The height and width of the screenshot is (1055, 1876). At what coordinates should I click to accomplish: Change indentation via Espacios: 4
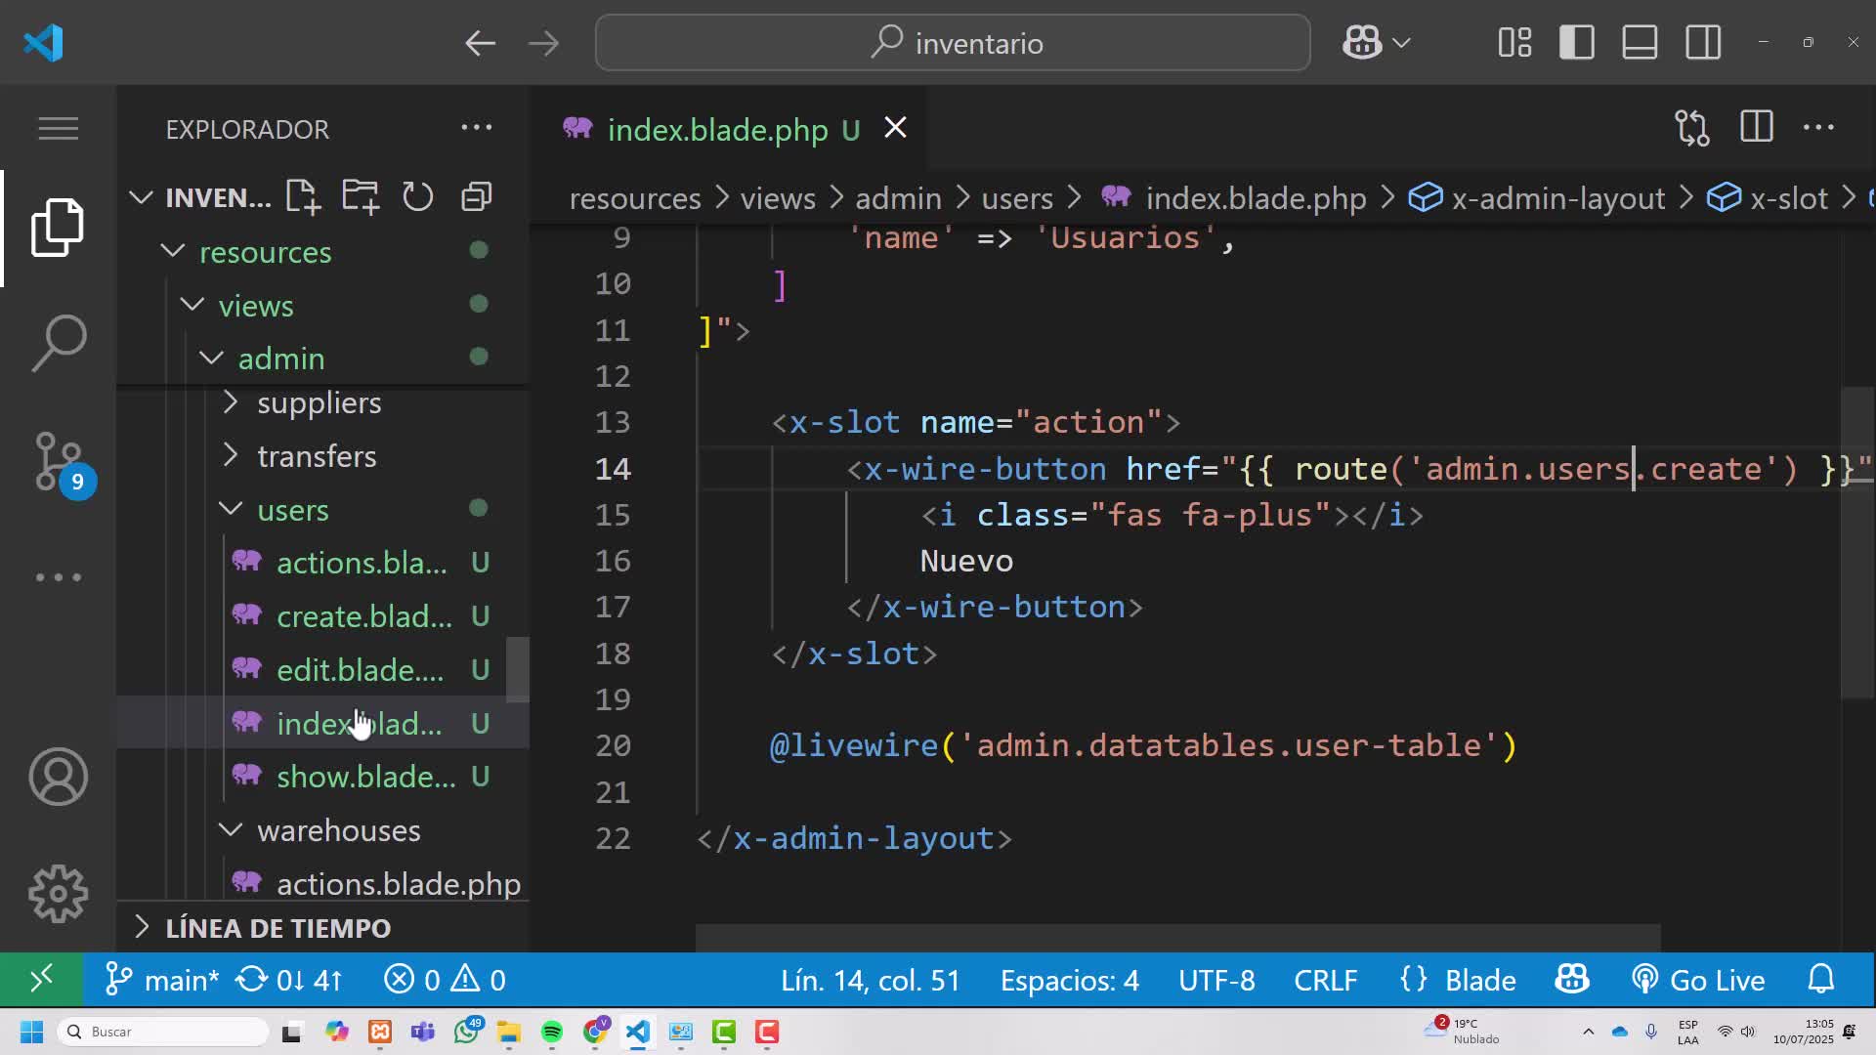pyautogui.click(x=1069, y=980)
